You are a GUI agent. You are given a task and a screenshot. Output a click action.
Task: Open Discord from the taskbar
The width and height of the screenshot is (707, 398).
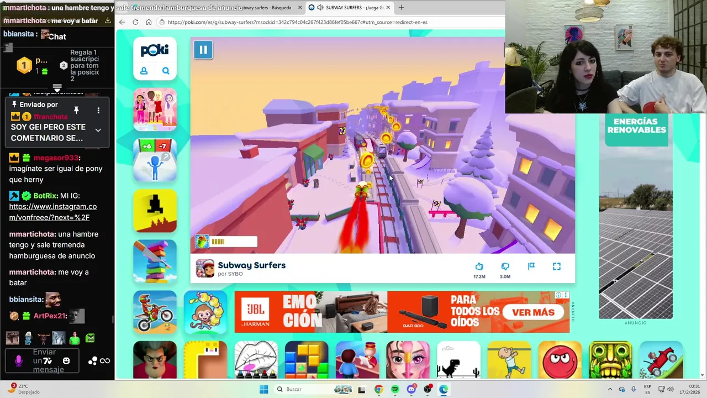point(411,389)
